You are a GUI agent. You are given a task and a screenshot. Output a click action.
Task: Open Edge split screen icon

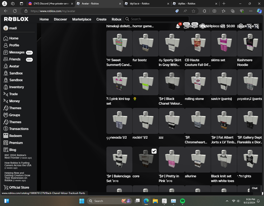tap(214, 11)
